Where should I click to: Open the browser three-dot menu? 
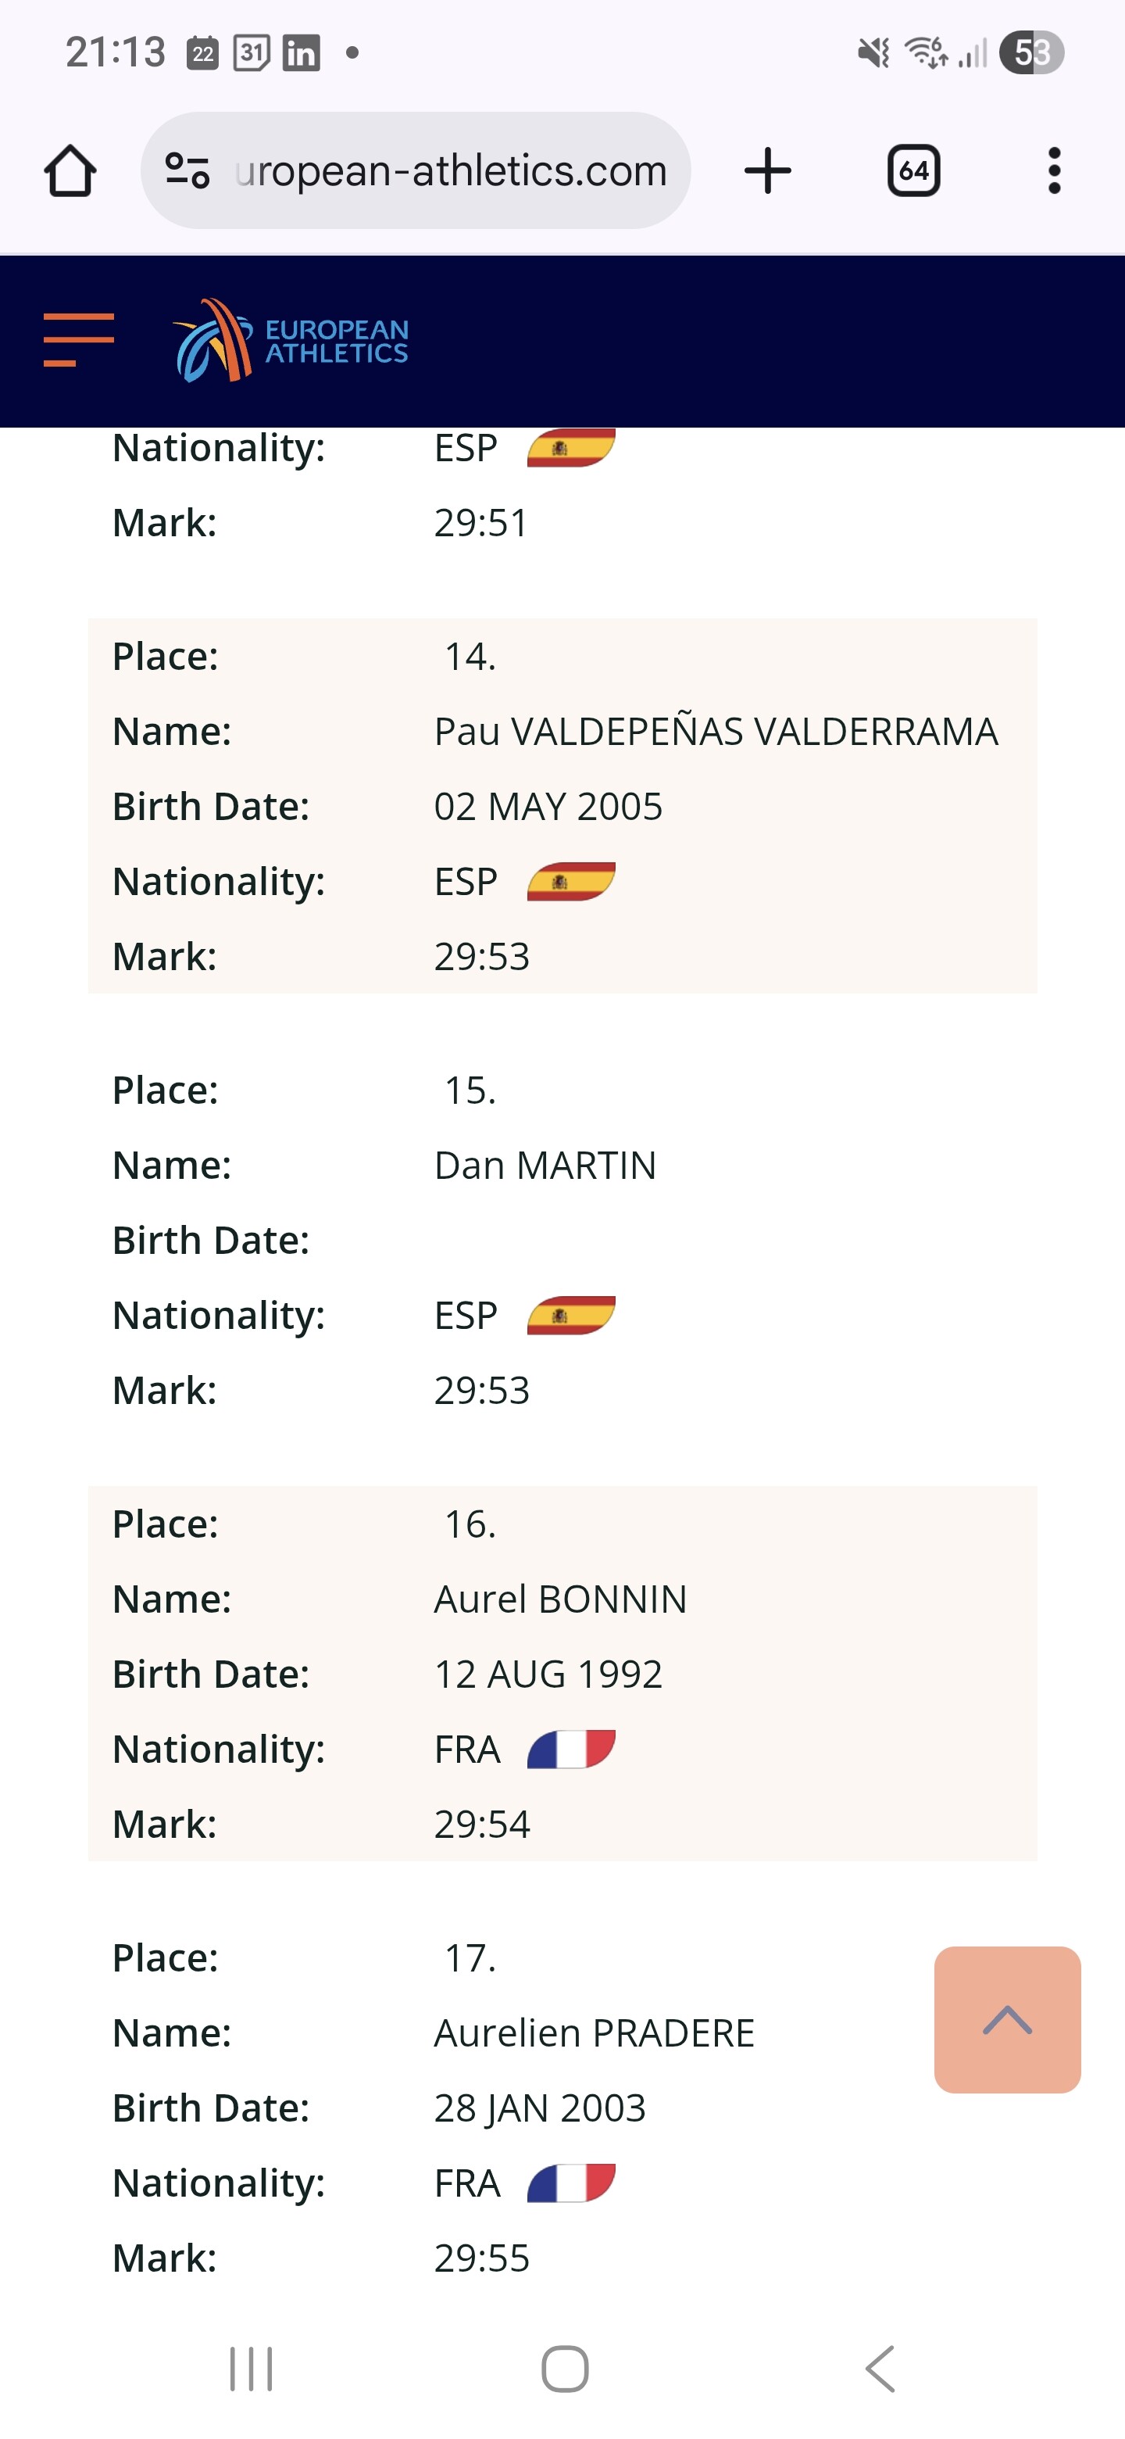coord(1054,171)
